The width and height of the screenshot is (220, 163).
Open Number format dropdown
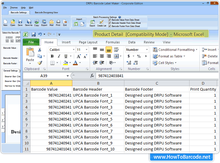pyautogui.click(x=147, y=50)
